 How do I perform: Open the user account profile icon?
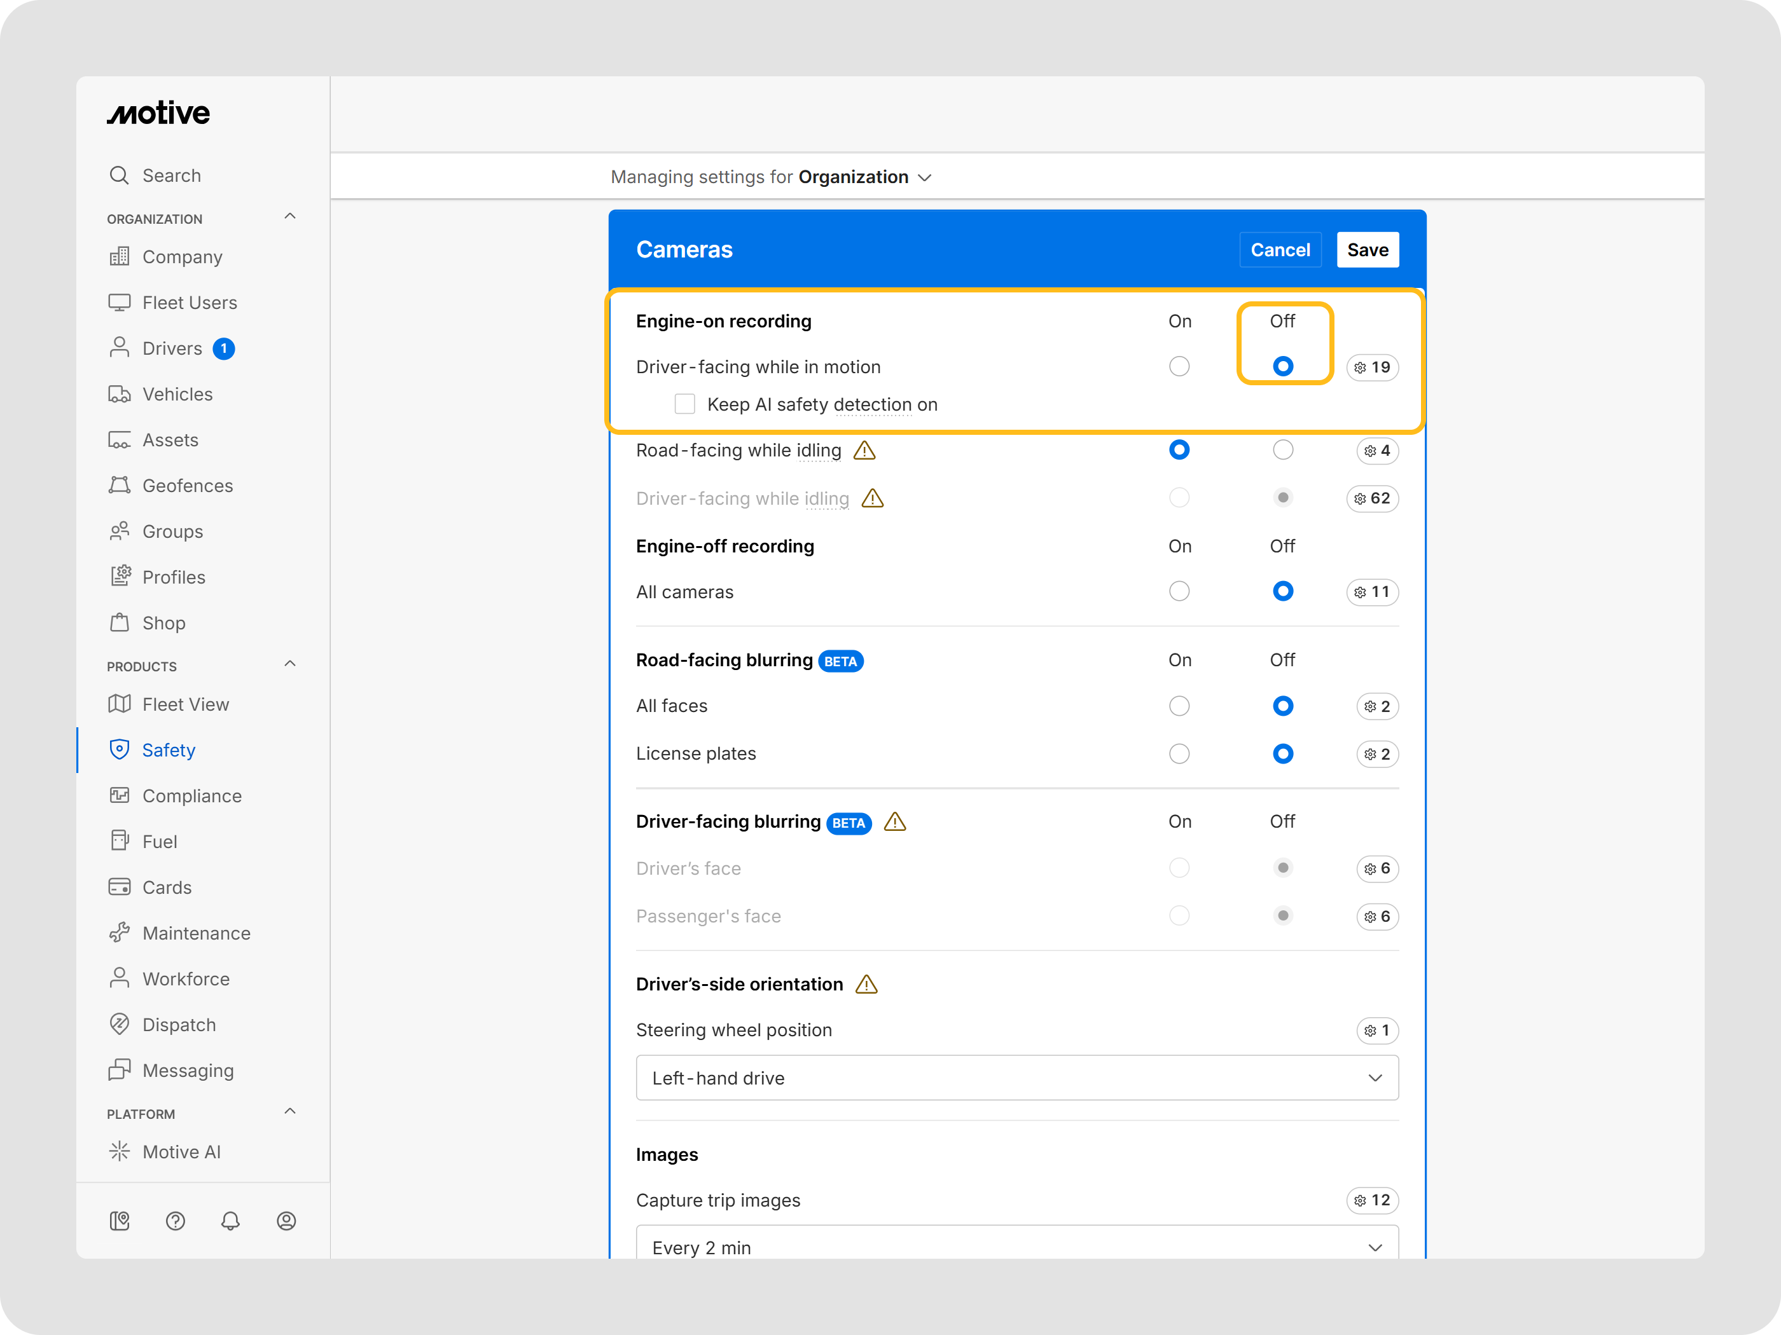pos(286,1221)
